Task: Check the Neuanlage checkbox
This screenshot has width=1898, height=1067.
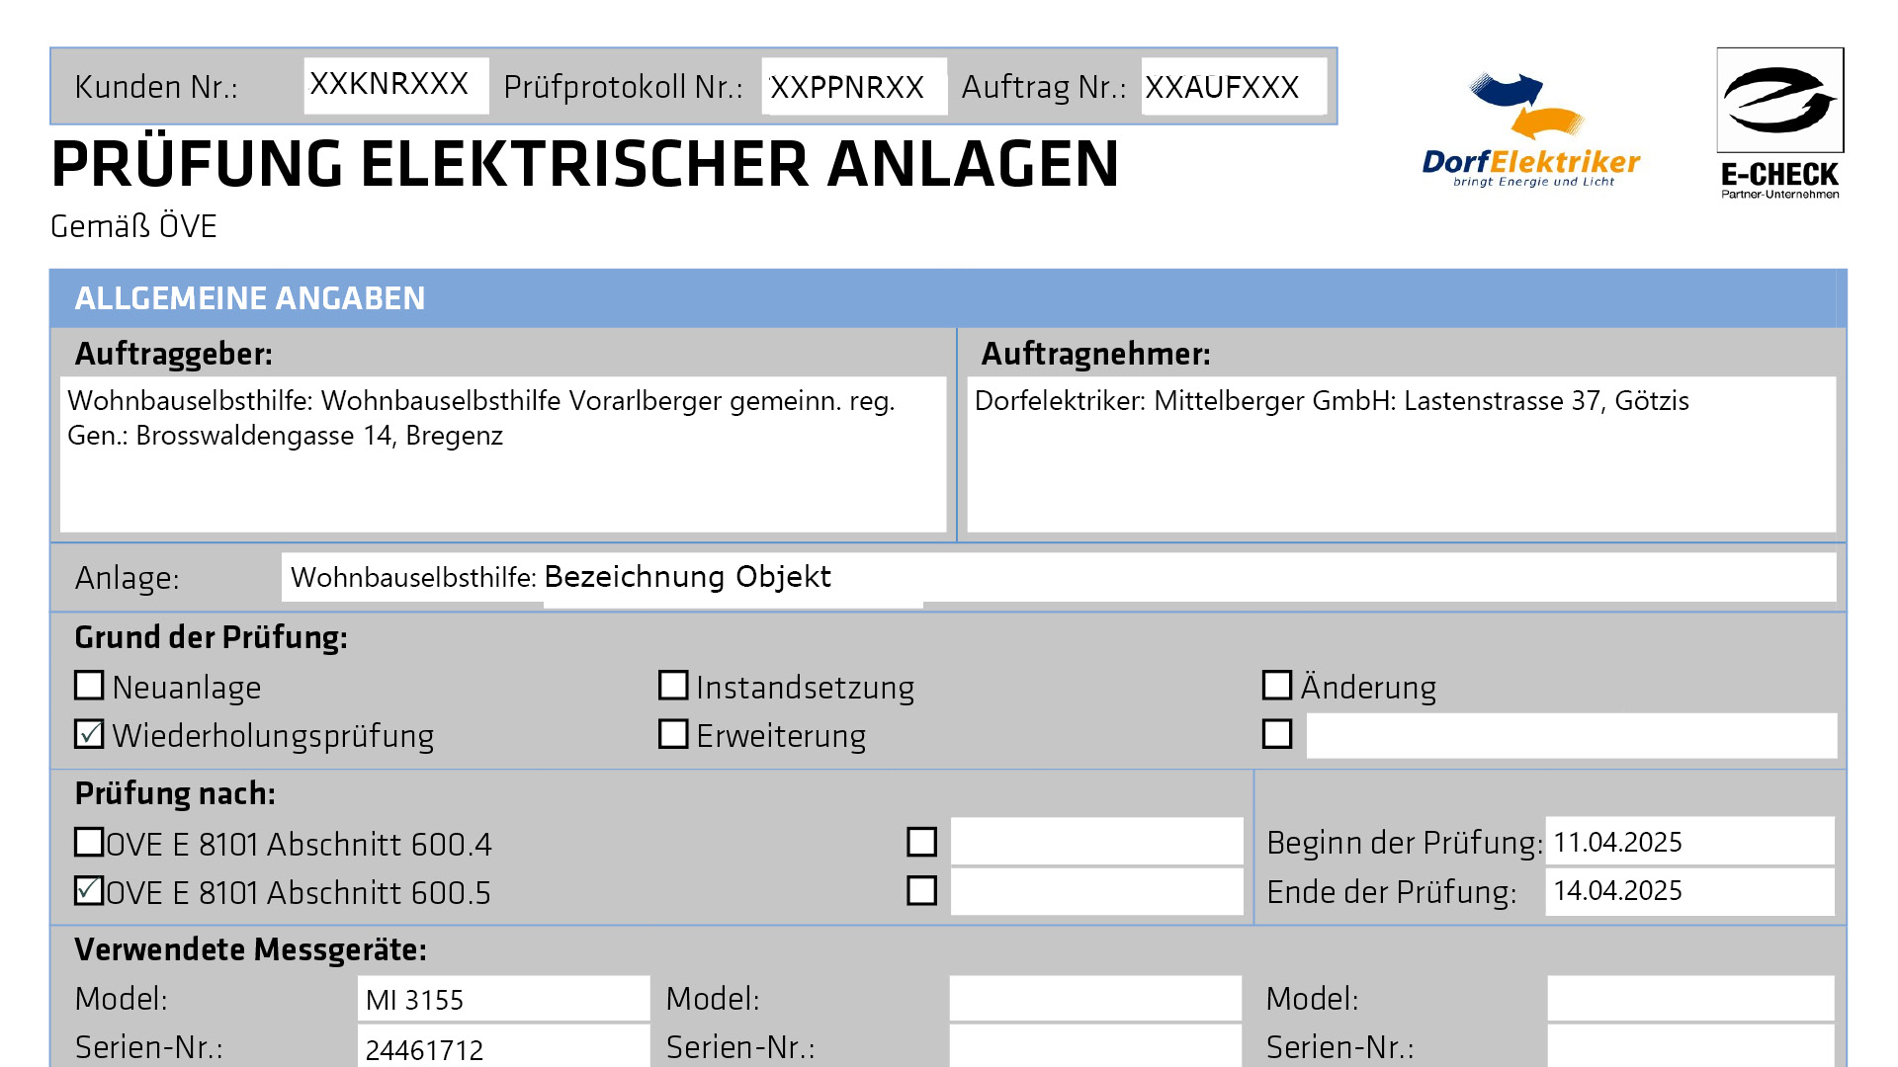Action: (x=88, y=685)
